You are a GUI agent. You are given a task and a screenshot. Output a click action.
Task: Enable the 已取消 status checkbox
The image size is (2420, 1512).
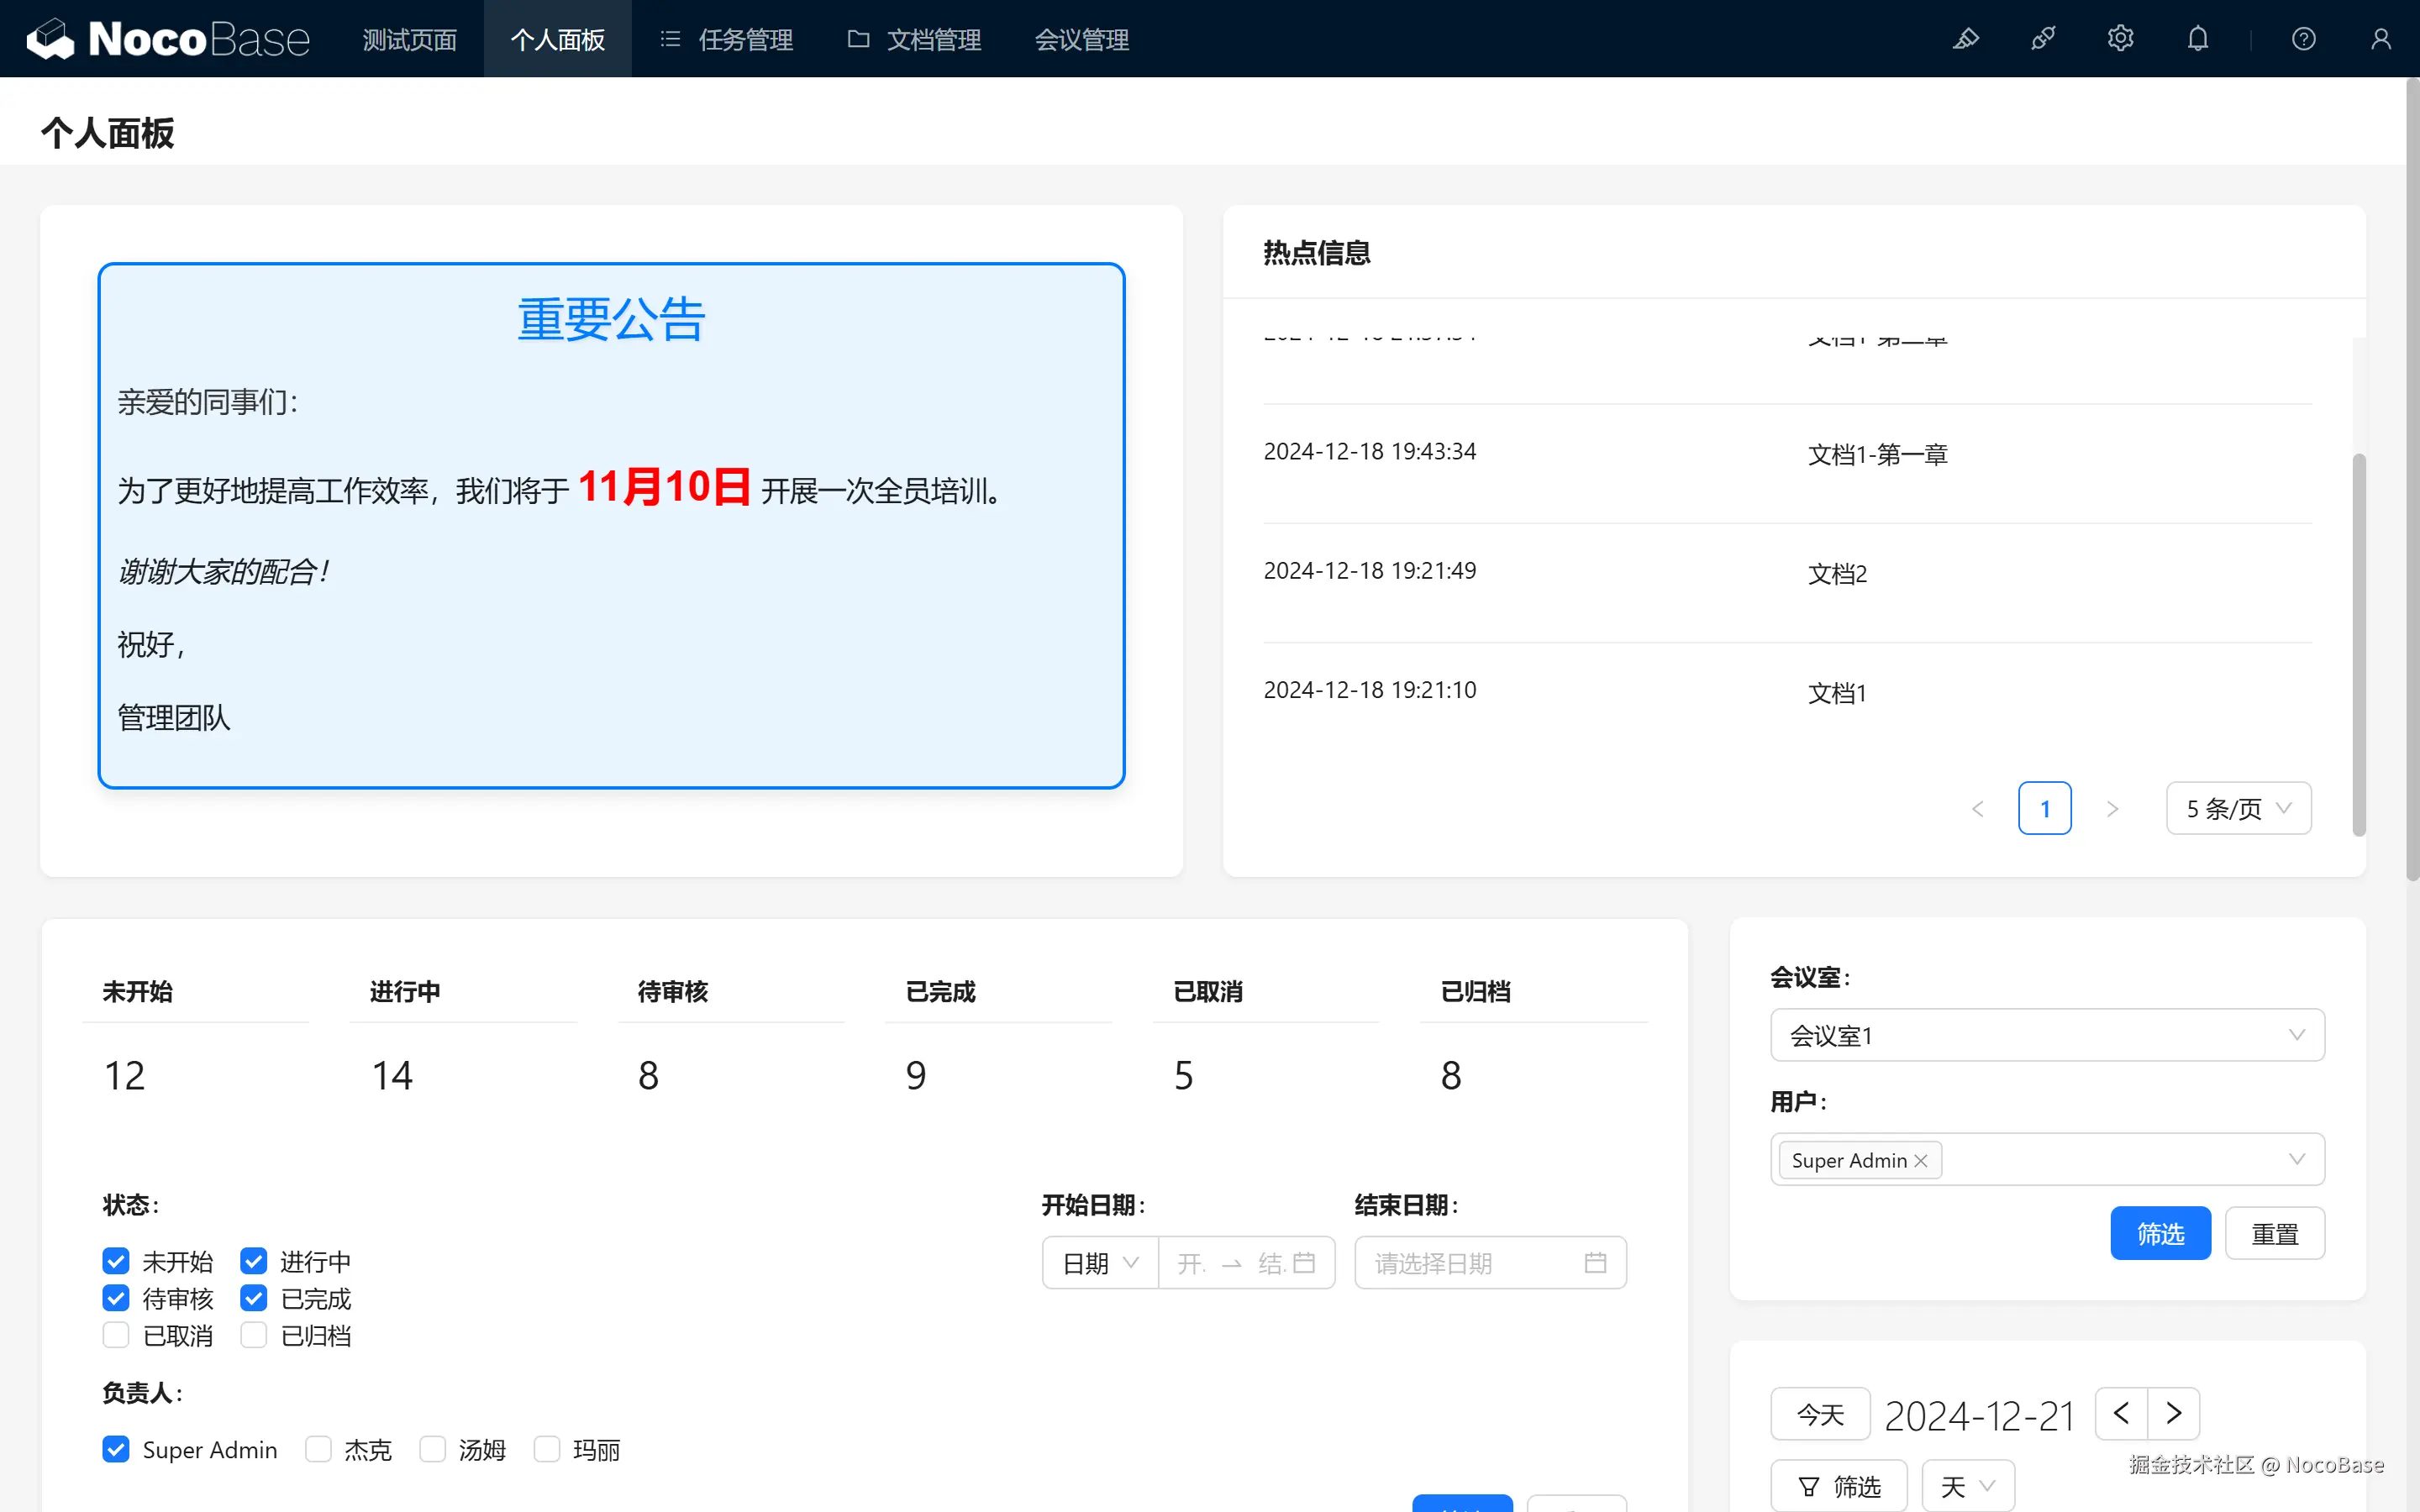tap(116, 1335)
